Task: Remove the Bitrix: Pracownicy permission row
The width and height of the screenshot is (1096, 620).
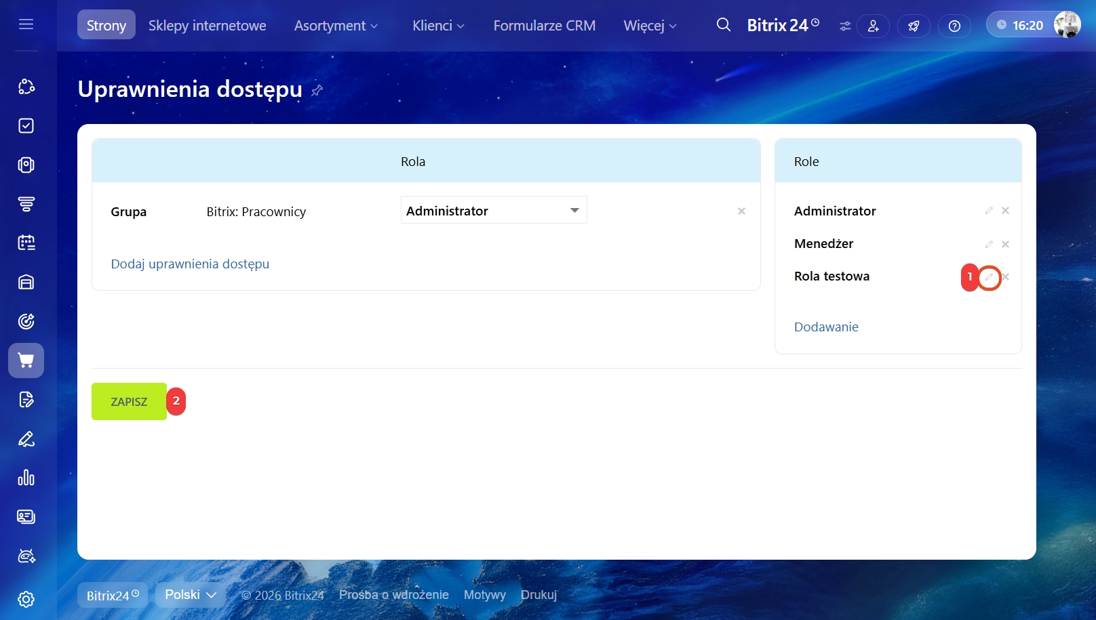Action: (741, 211)
